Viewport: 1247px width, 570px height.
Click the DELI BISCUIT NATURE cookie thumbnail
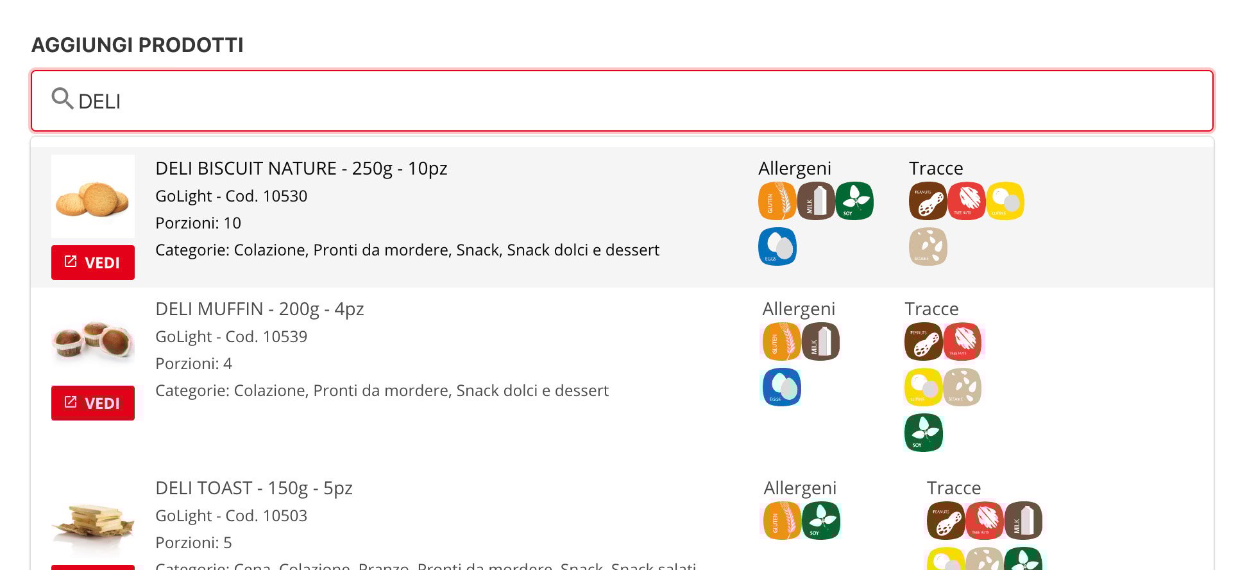(93, 196)
